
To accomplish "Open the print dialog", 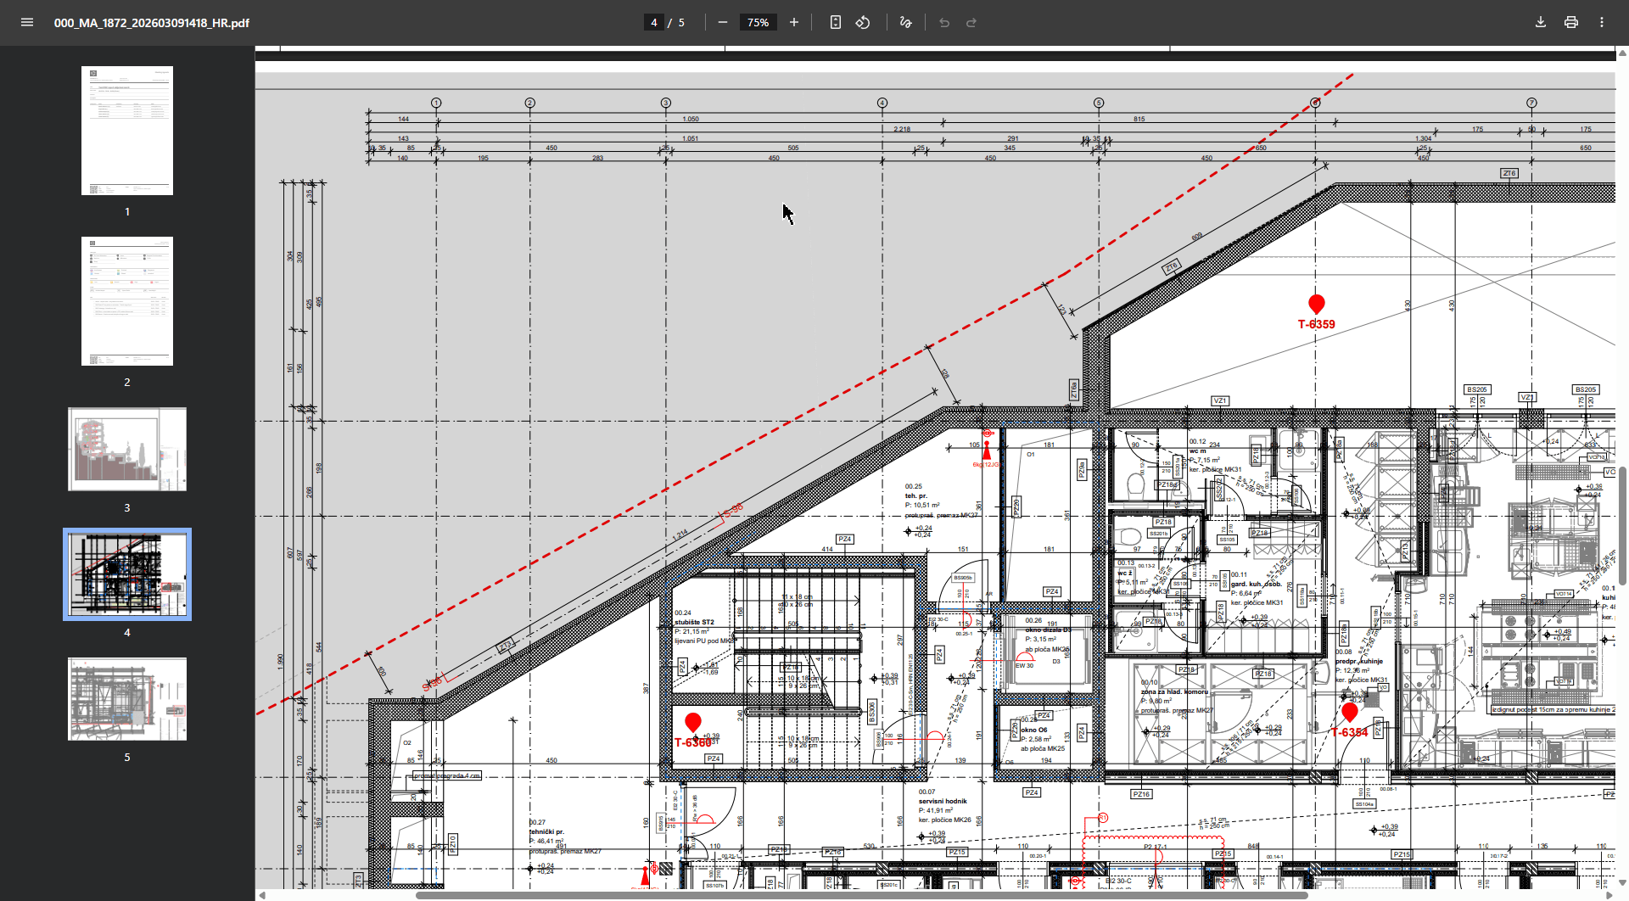I will (x=1571, y=22).
